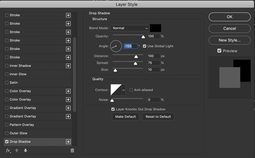Add another Drop Shadow with plus icon

(68, 142)
